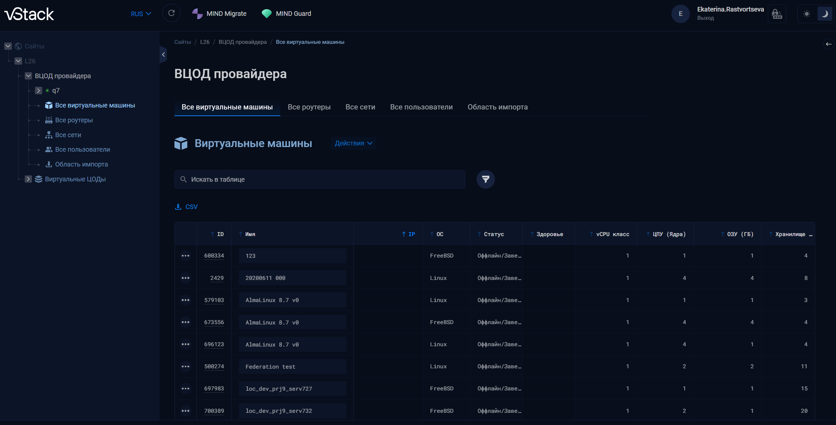Open VM ID 579103 link
836x425 pixels.
(x=214, y=300)
